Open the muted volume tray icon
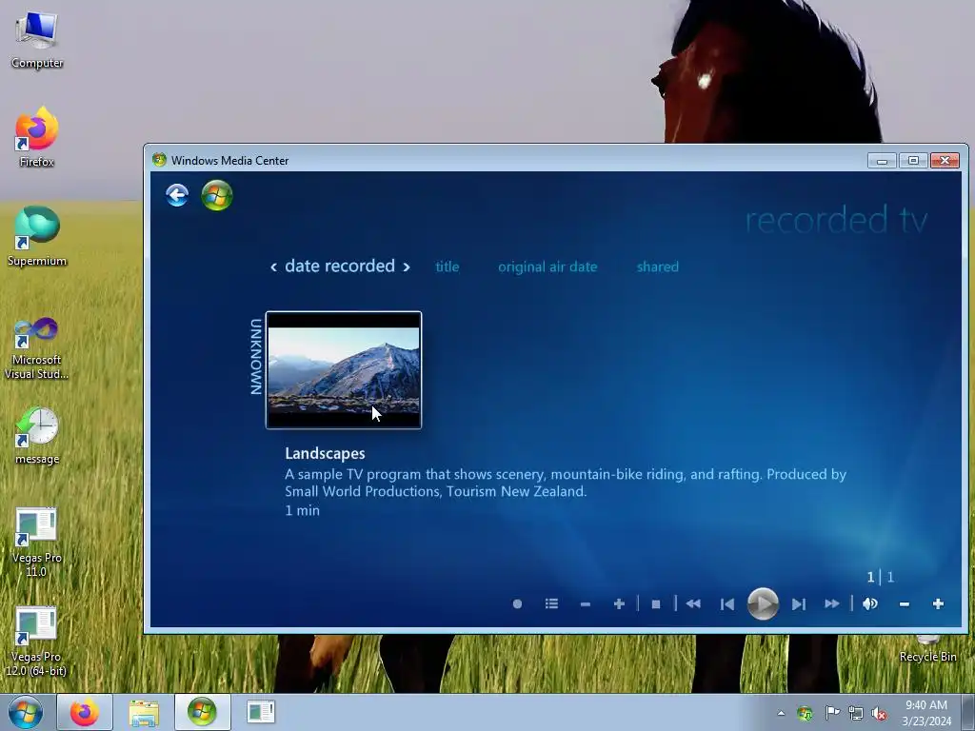This screenshot has height=731, width=975. (879, 714)
